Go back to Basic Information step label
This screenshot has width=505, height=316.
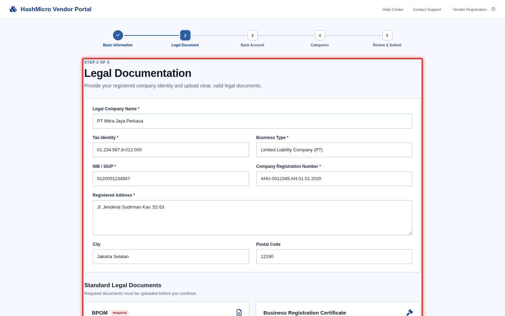[x=118, y=45]
